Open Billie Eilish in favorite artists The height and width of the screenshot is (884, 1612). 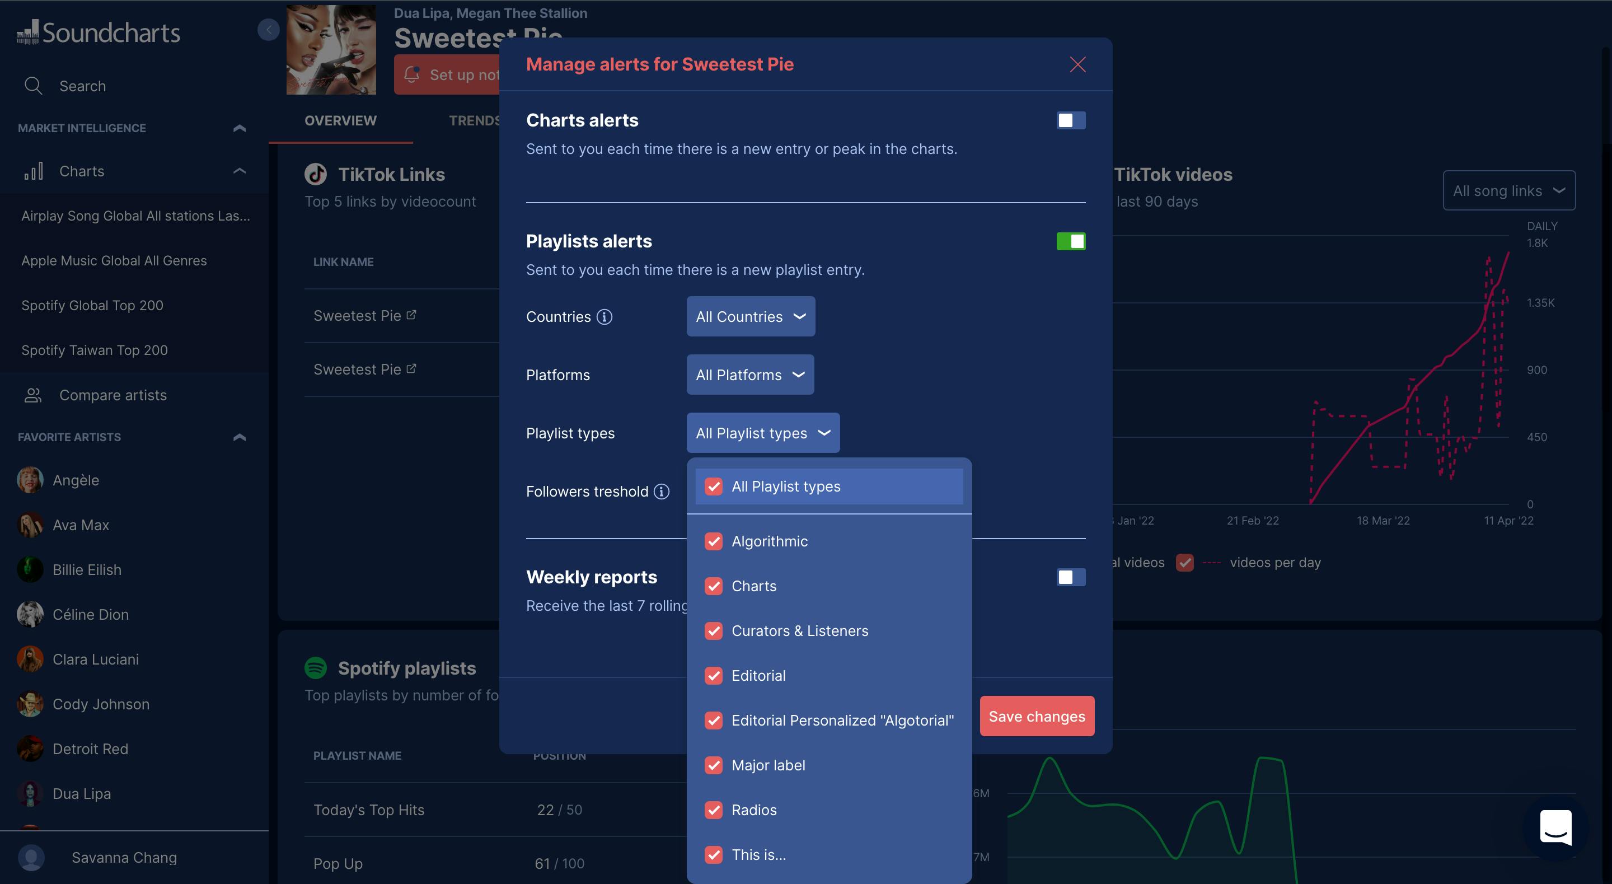click(87, 570)
